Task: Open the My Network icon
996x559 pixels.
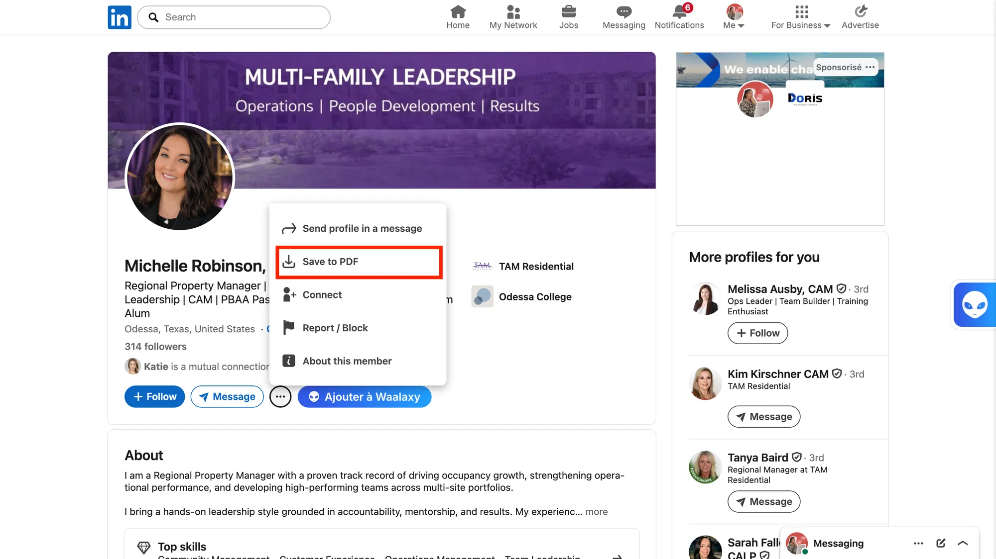Action: 513,17
